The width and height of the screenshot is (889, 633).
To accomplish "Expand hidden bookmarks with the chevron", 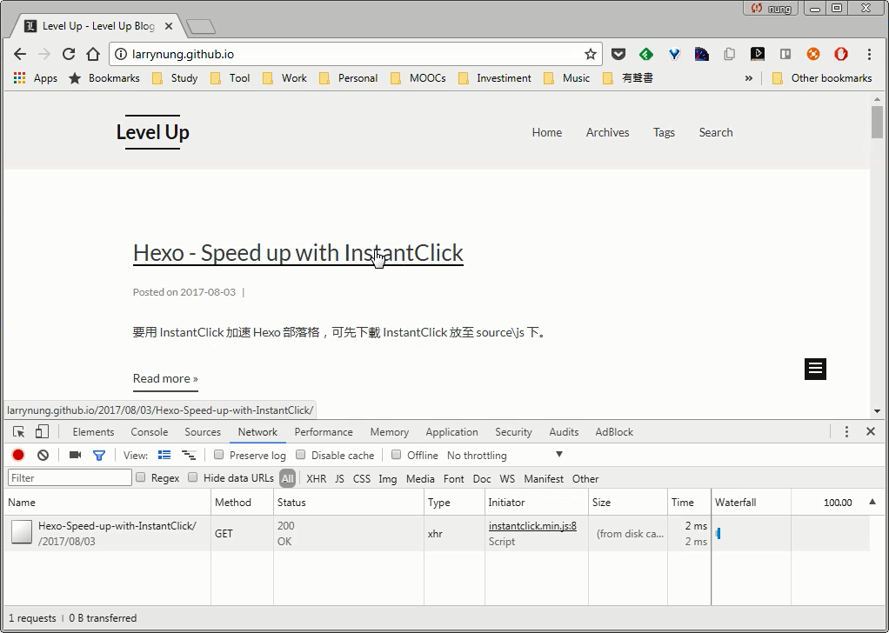I will (x=749, y=78).
